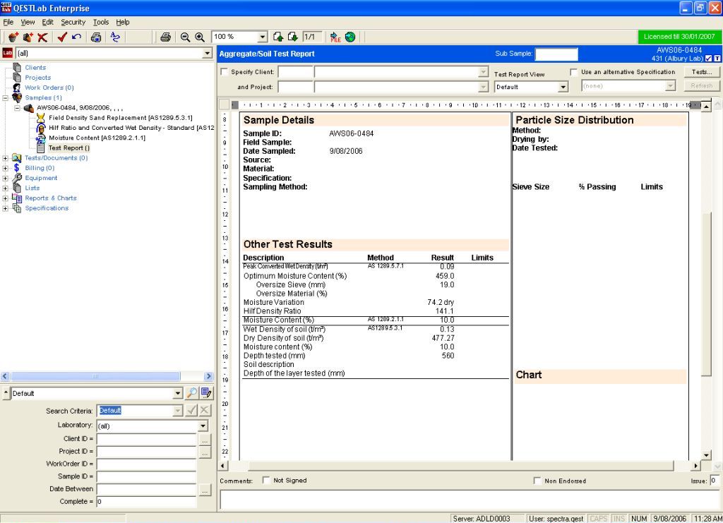The width and height of the screenshot is (723, 523).
Task: Tick the Not Signed checkbox
Action: pos(265,481)
